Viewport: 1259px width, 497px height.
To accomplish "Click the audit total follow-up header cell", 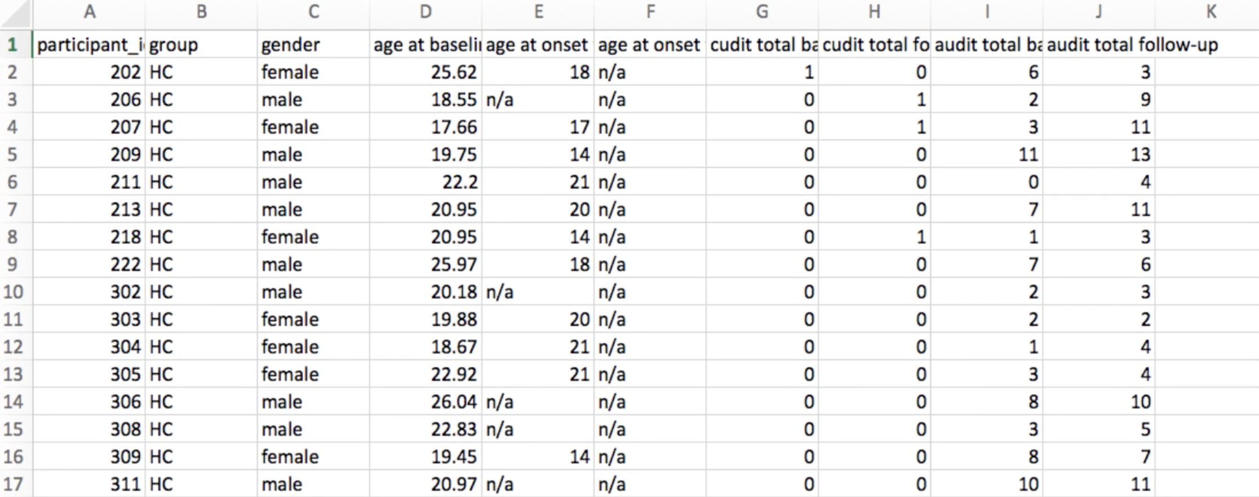I will coord(1098,45).
